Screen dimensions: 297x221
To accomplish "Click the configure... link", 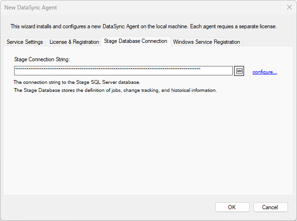I will point(264,72).
